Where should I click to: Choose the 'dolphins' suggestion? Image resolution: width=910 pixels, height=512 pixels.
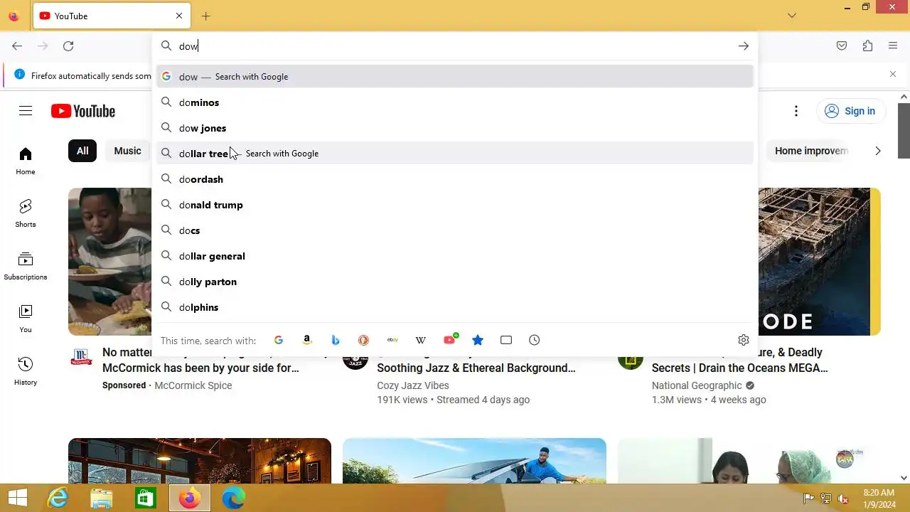(455, 307)
